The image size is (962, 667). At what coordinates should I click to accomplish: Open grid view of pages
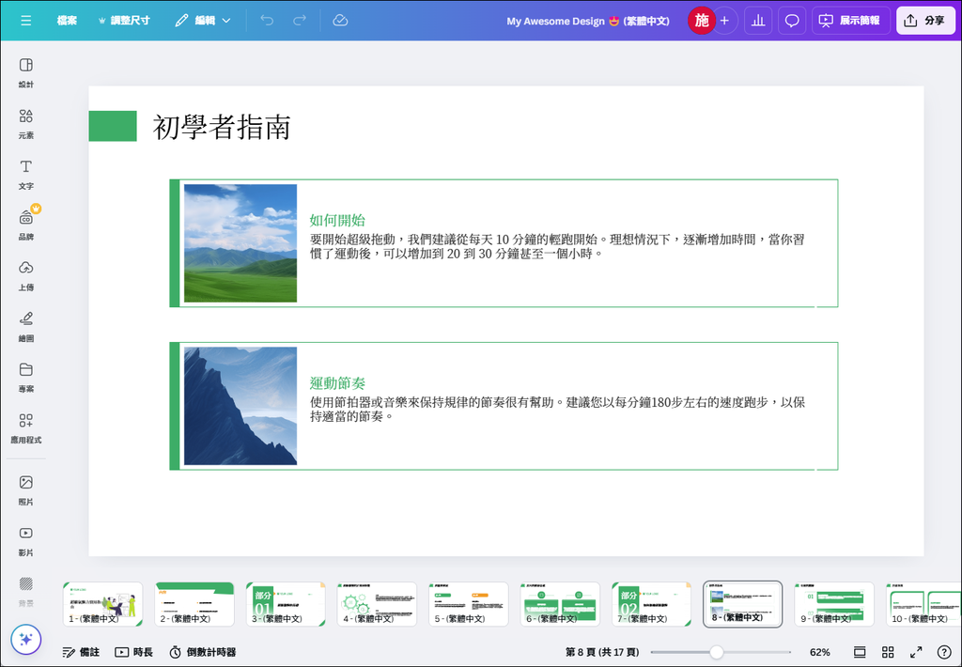click(x=888, y=652)
